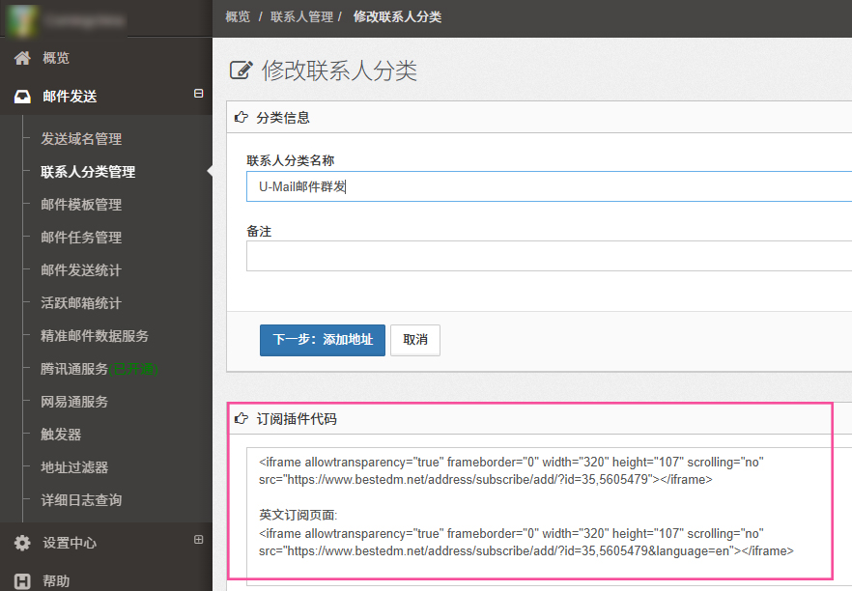Screen dimensions: 852x591
Task: Click the help icon beside 帮助
Action: click(x=22, y=580)
